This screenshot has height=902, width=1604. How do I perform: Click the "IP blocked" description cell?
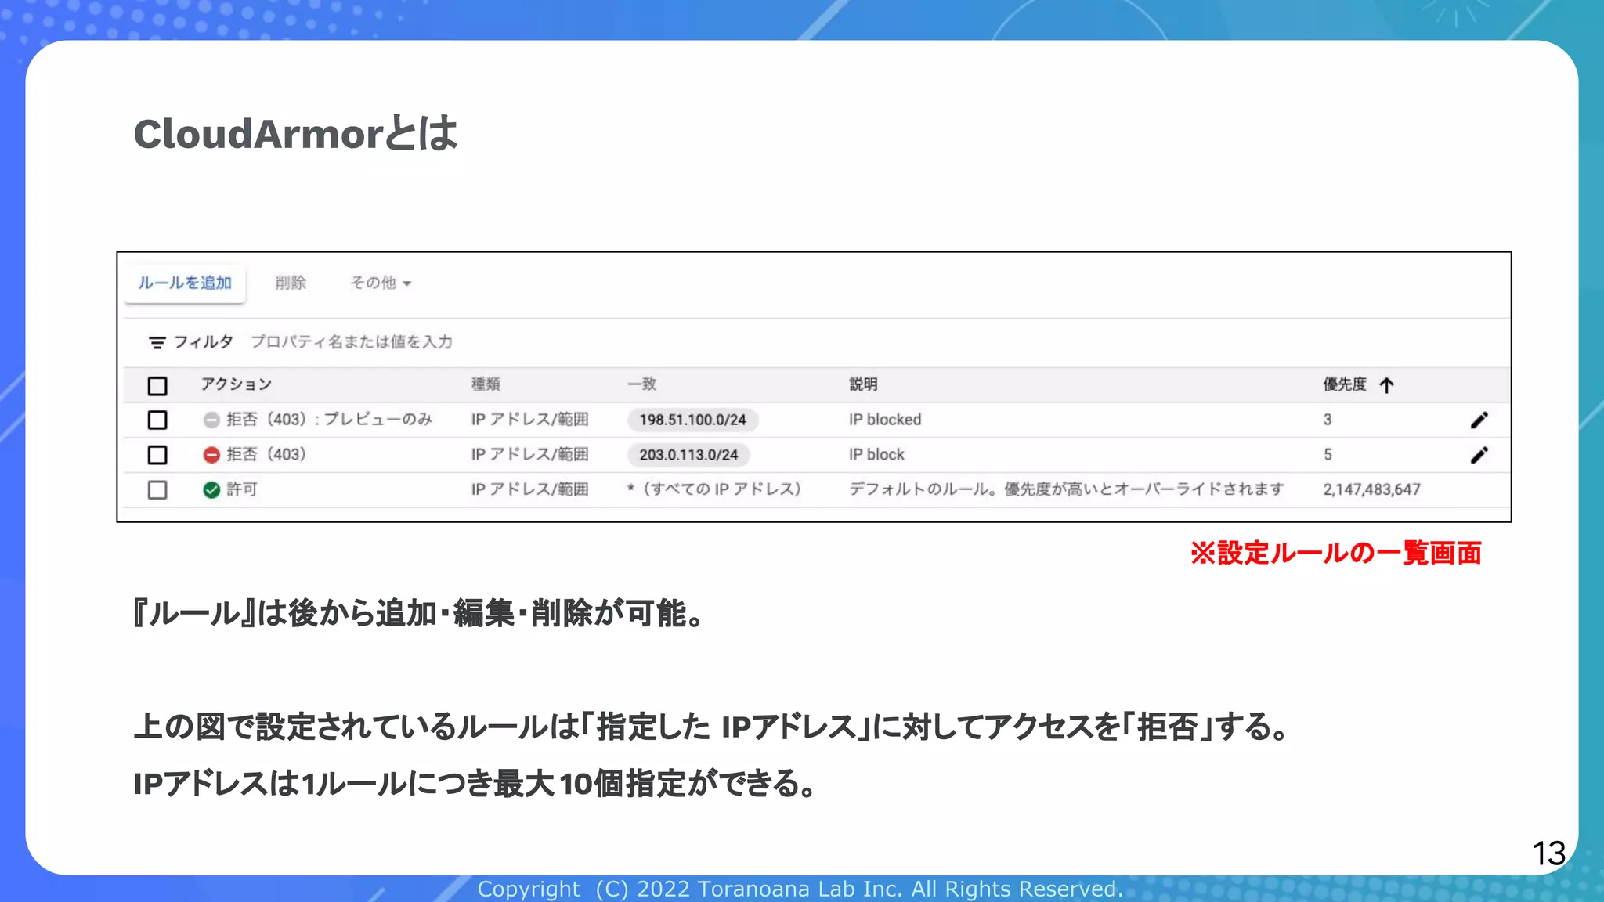click(885, 420)
